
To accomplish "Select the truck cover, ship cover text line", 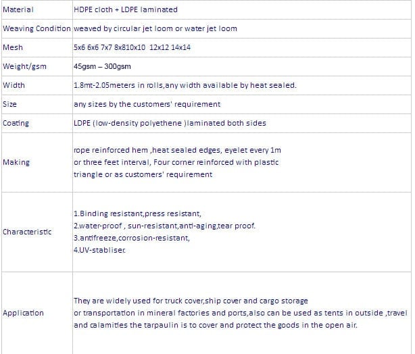I will point(191,301).
